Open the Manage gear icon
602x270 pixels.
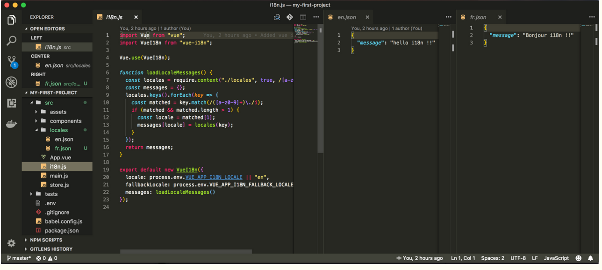pos(12,243)
